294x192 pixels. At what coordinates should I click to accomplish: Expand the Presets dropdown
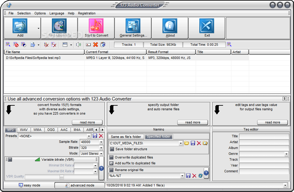89,136
